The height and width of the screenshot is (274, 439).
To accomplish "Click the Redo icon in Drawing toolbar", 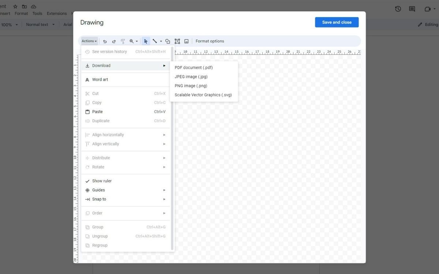I will (114, 41).
